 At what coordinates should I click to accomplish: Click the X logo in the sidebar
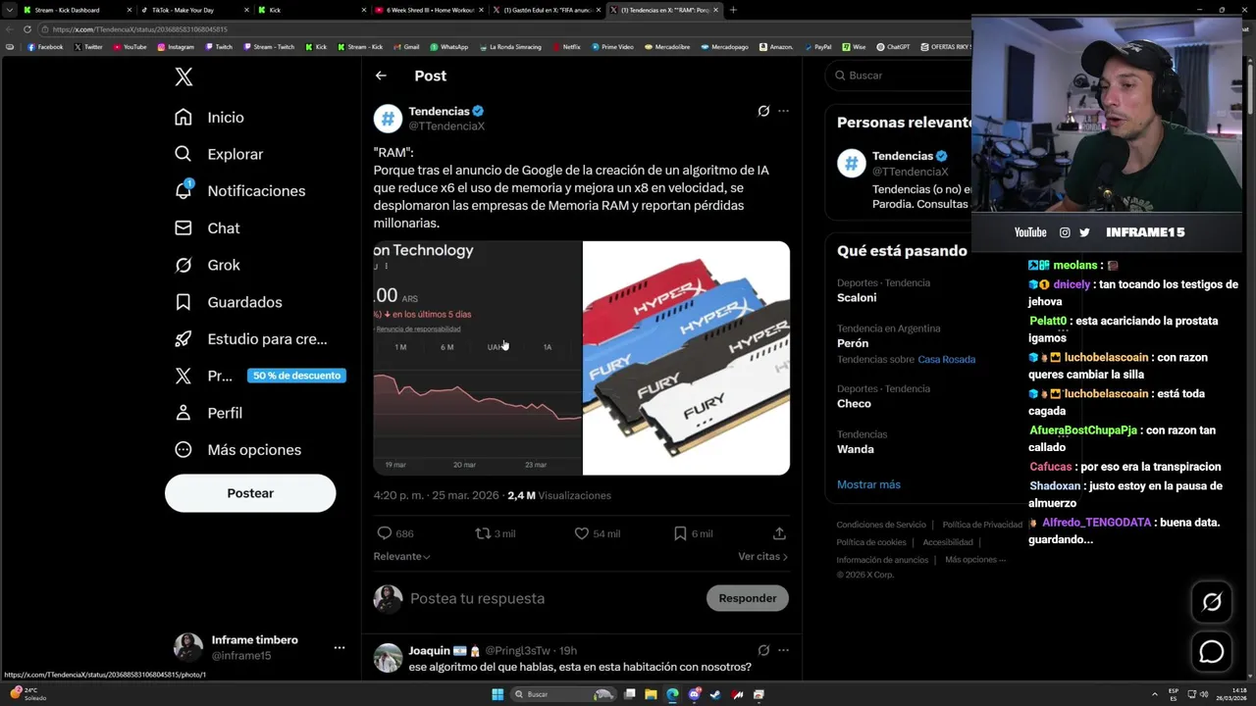click(183, 77)
